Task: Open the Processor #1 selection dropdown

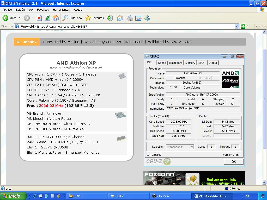Action: tap(180, 147)
